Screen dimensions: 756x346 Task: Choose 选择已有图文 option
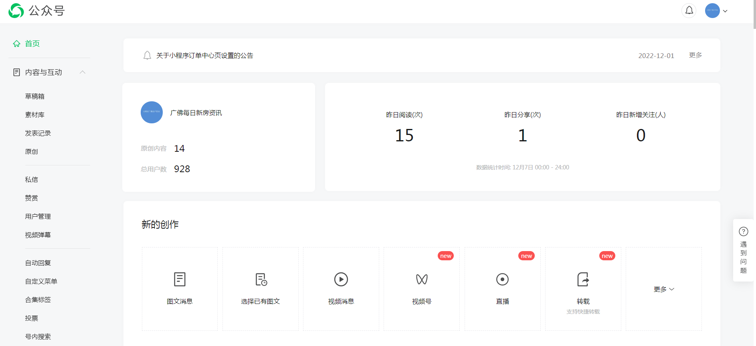(261, 289)
